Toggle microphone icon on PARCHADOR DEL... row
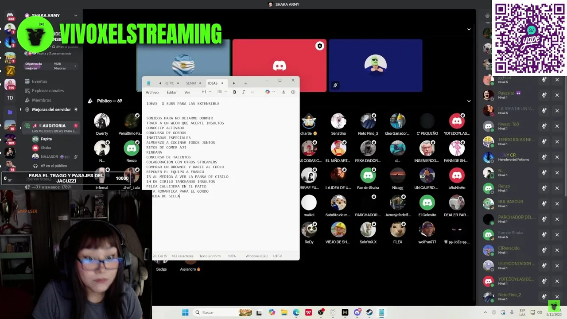 [544, 219]
